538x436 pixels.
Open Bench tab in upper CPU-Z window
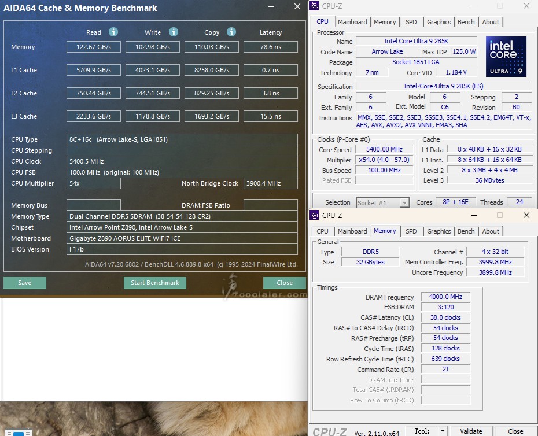pos(466,22)
